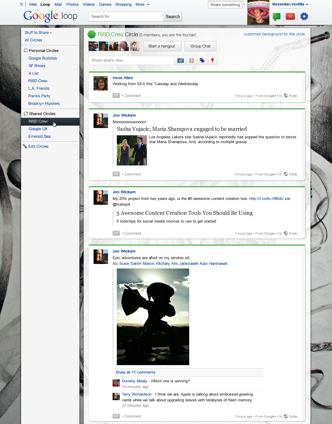Open the SF Bikers circle
This screenshot has height=424, width=332.
coord(37,66)
